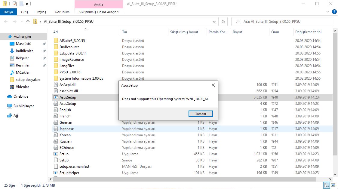Sort by the Ad column header

[55, 32]
